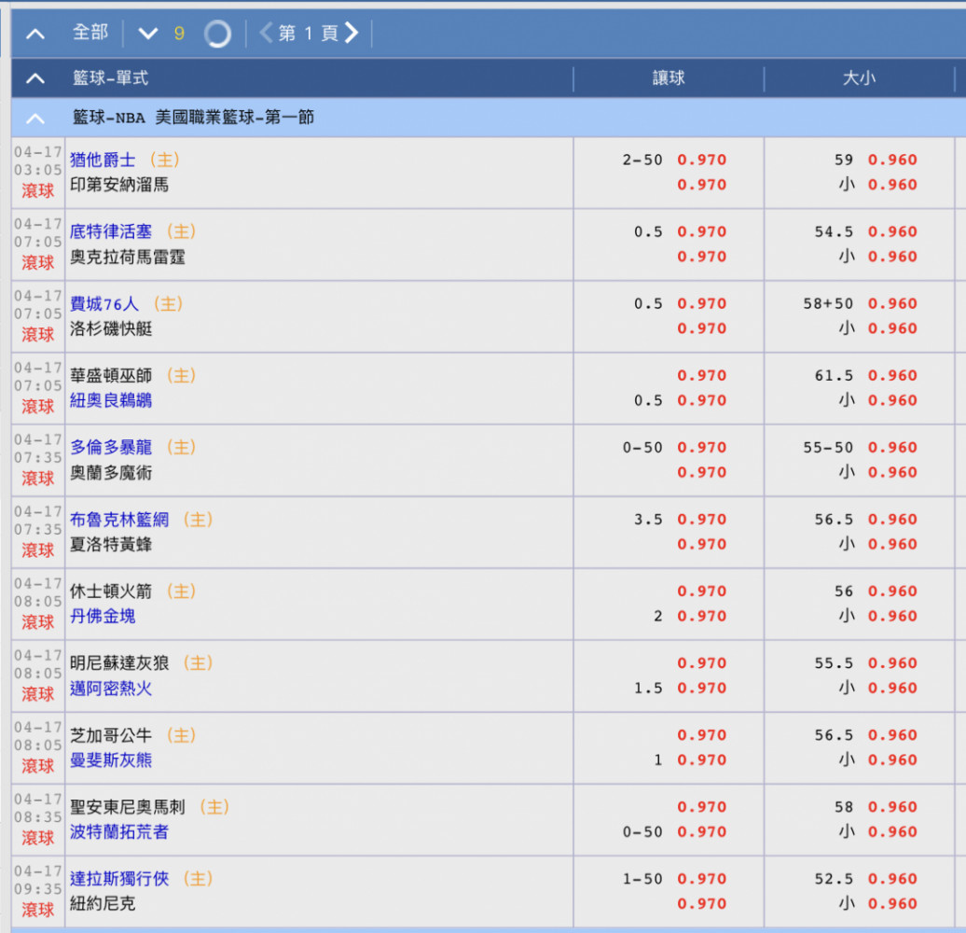Bet 0.970 handicap on 多倫多暴龍 0-50
The height and width of the screenshot is (933, 966).
(x=702, y=448)
